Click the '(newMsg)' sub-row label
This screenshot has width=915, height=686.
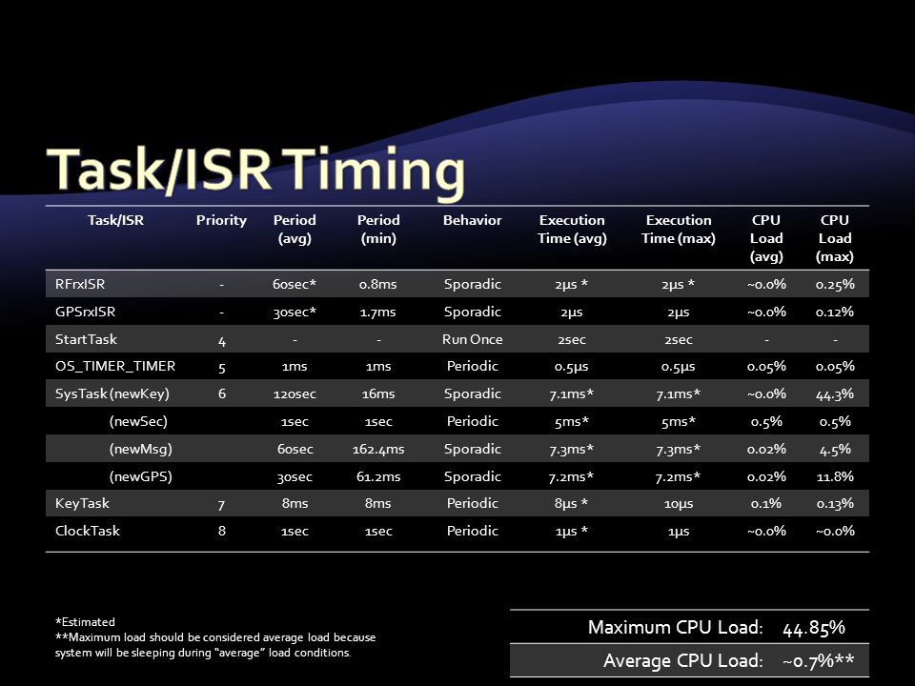coord(141,449)
